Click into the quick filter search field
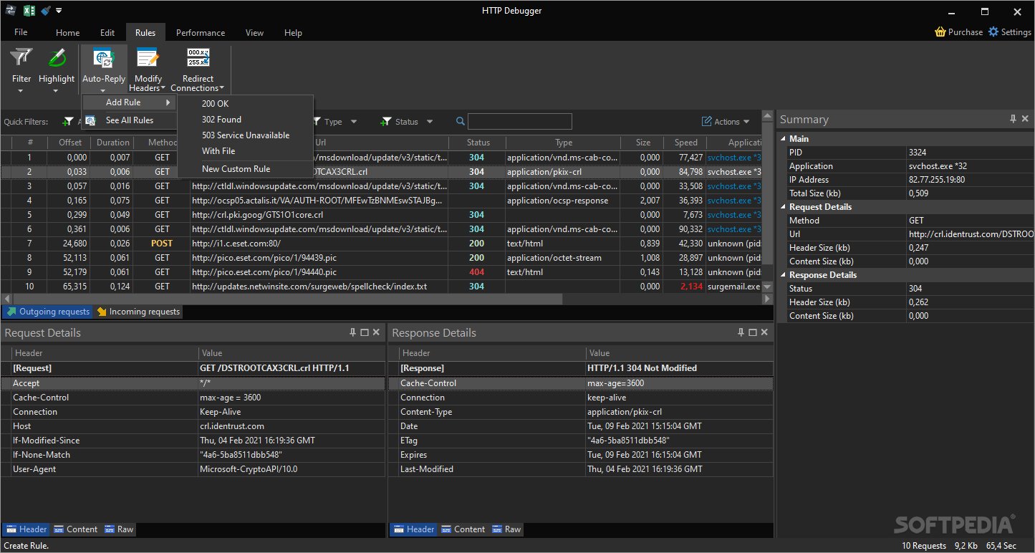1035x553 pixels. pyautogui.click(x=520, y=122)
